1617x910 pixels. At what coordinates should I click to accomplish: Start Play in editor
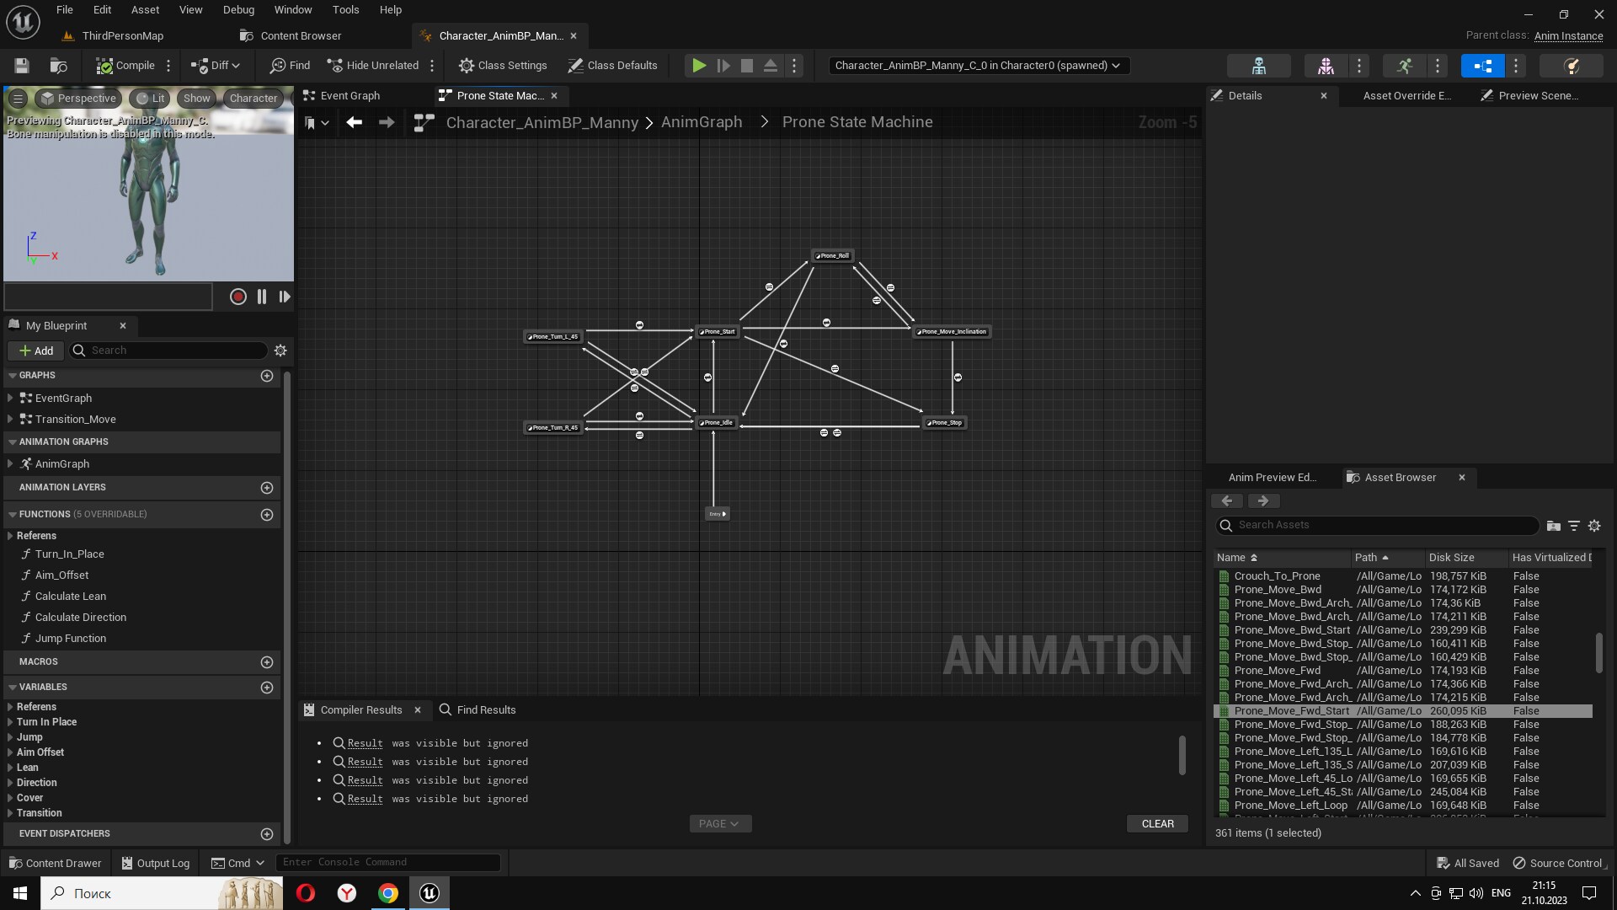click(699, 66)
